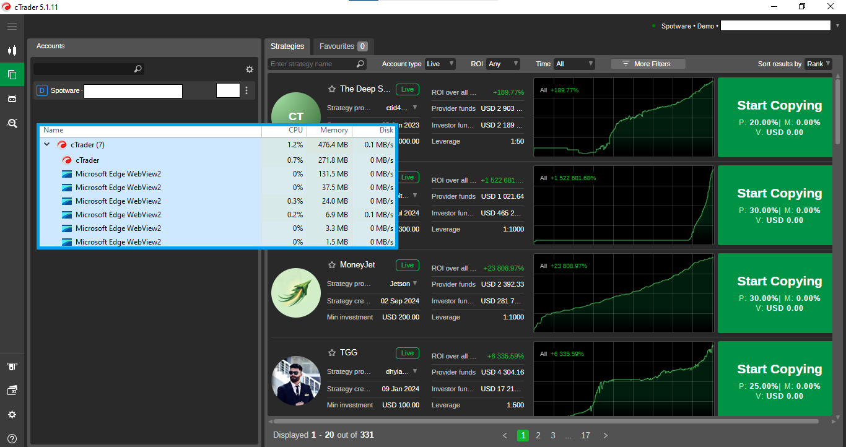The width and height of the screenshot is (846, 447).
Task: Click TGG provider funds USD 4 304.16
Action: coord(502,372)
